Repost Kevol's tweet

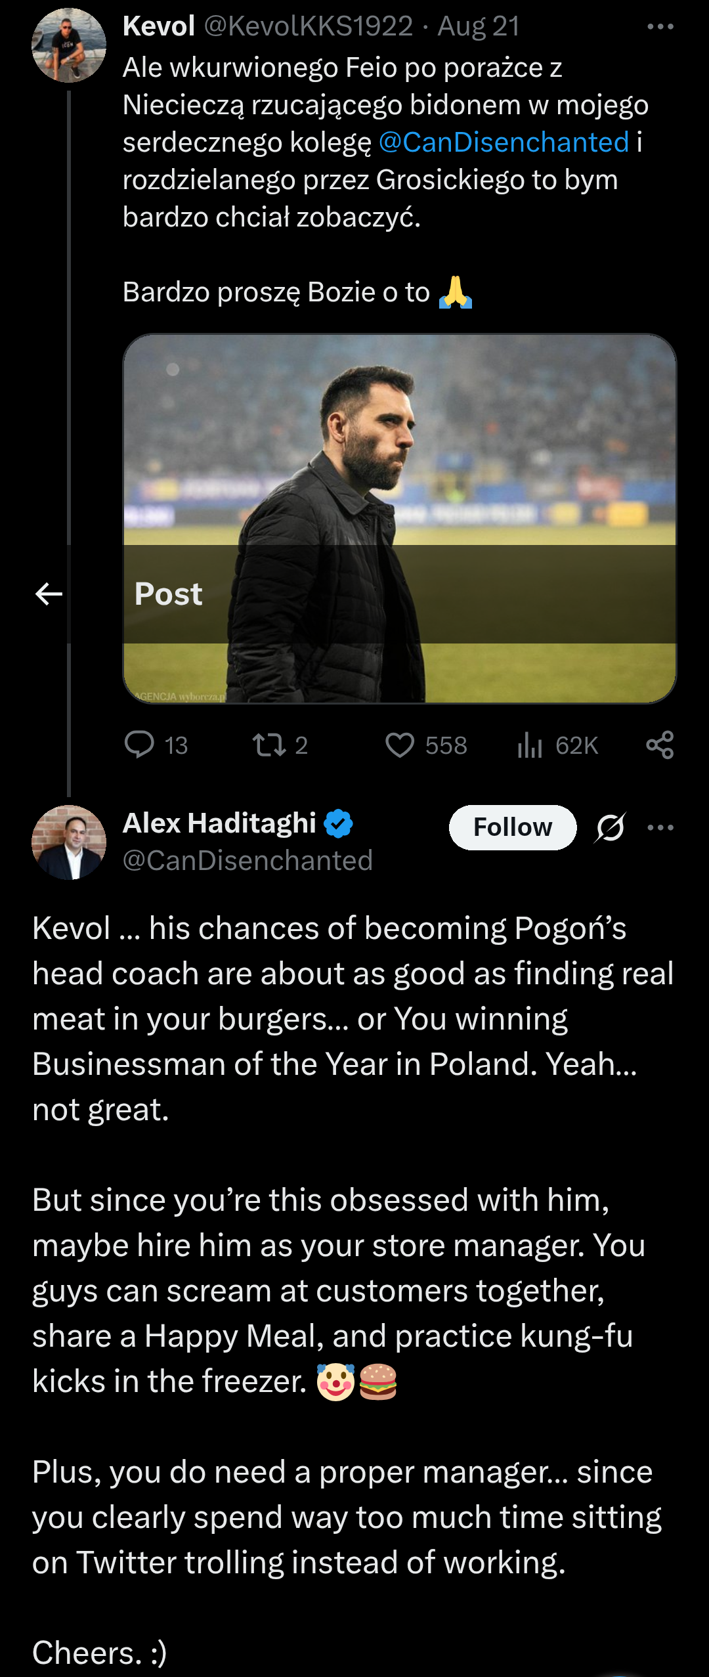[x=269, y=745]
